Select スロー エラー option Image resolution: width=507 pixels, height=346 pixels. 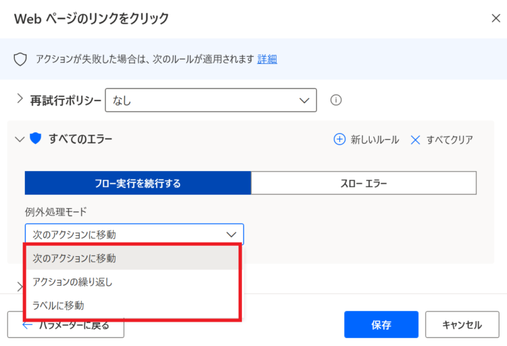(x=364, y=183)
